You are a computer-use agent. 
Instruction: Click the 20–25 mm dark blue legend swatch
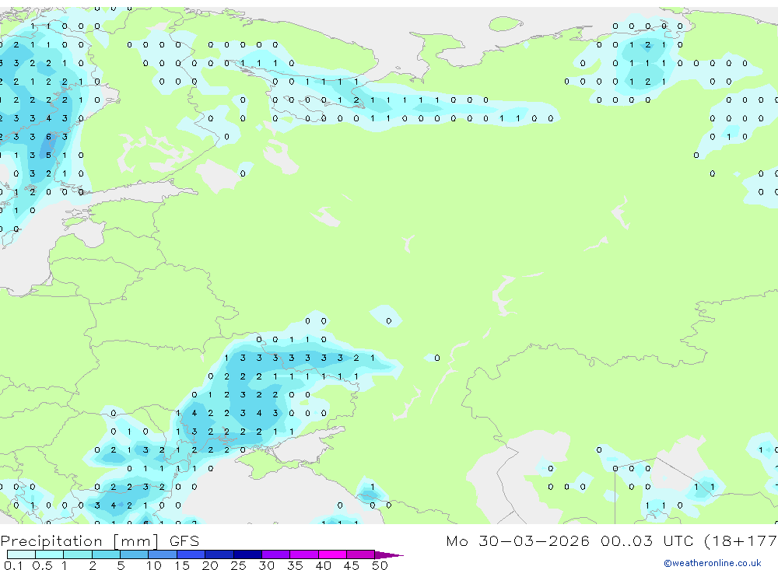219,554
